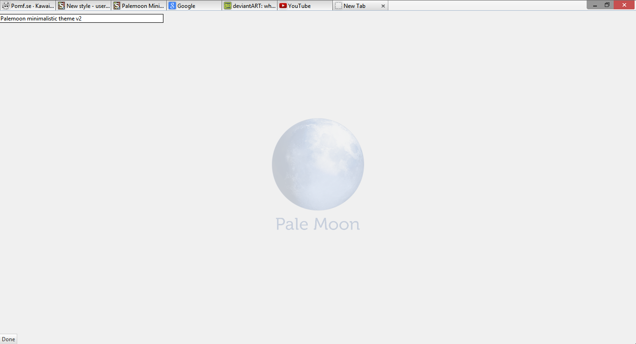This screenshot has height=344, width=636.
Task: Select the Palemoon Mini tab
Action: tap(139, 6)
